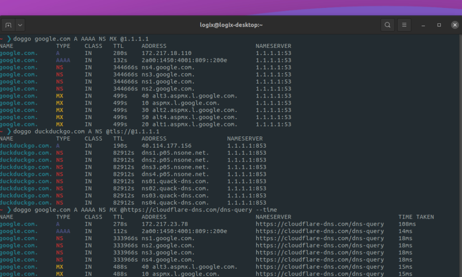The width and height of the screenshot is (462, 277).
Task: Click the command 'doggo google.com A AAAA NS MX @1.1.1.1'
Action: pyautogui.click(x=81, y=39)
